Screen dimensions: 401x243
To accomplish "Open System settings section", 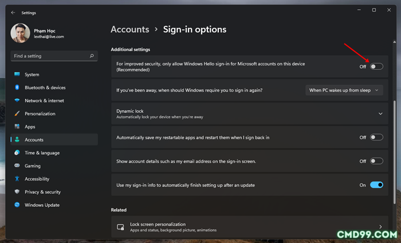I will click(54, 75).
